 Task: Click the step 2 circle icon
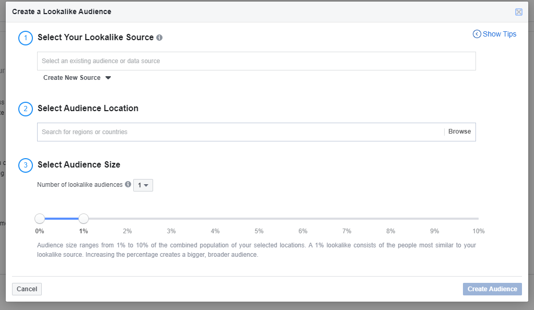26,109
